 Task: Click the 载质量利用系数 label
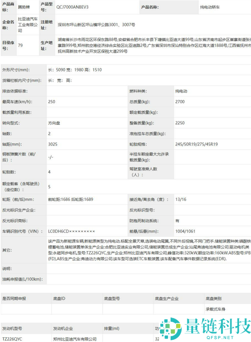pyautogui.click(x=17, y=112)
